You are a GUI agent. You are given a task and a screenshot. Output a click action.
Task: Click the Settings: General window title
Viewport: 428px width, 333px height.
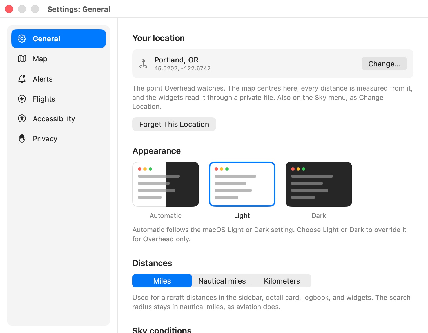[x=79, y=9]
